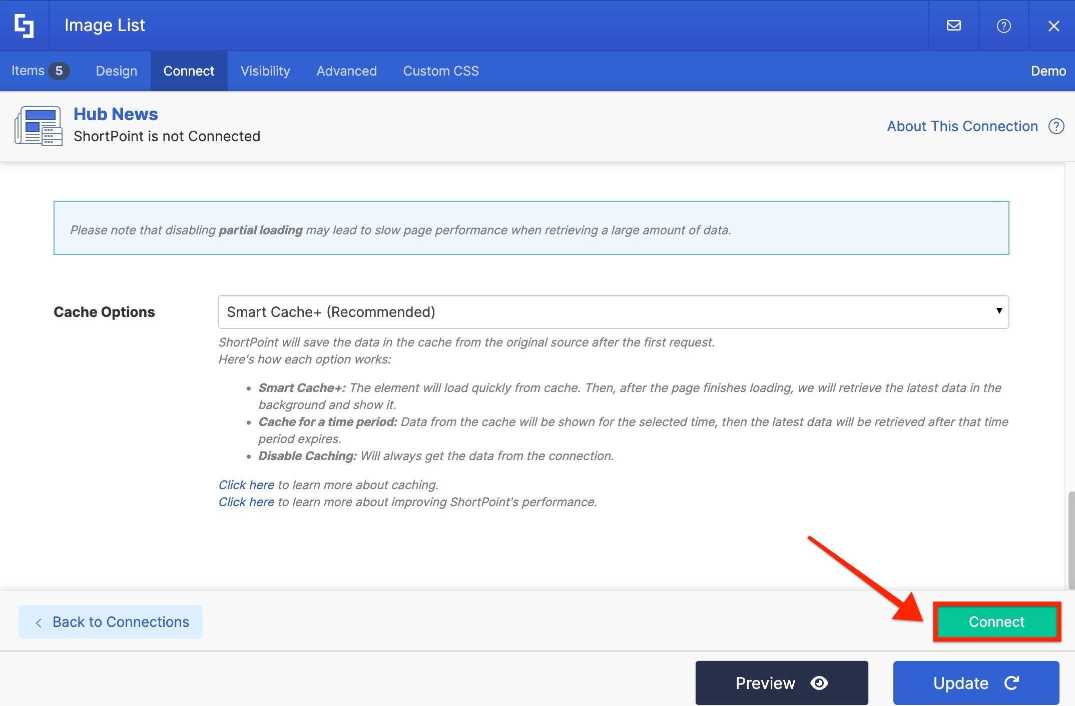This screenshot has height=706, width=1075.
Task: Open the help question mark icon
Action: click(x=1003, y=26)
